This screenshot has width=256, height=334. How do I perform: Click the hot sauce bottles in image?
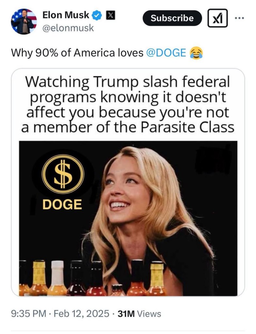click(92, 278)
